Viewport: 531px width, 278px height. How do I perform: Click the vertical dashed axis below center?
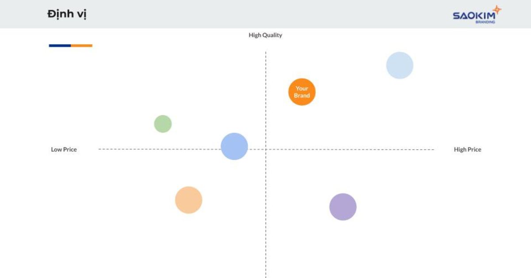click(265, 213)
